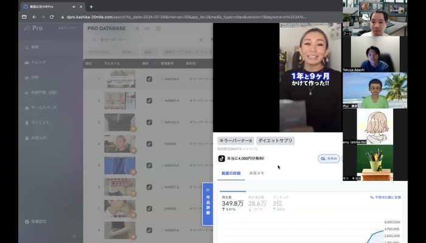Open the rank 1 row thumbnail
Image resolution: width=426 pixels, height=243 pixels.
120,79
